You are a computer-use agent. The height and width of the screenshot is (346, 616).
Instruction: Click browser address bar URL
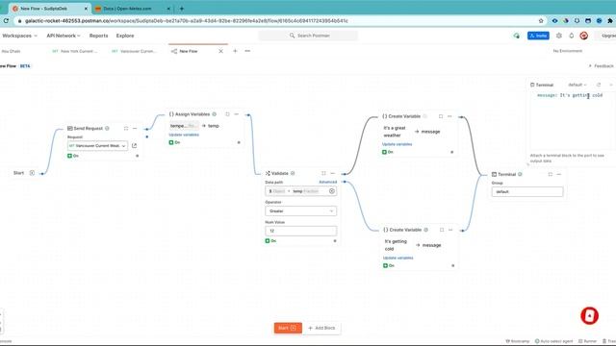pos(187,21)
